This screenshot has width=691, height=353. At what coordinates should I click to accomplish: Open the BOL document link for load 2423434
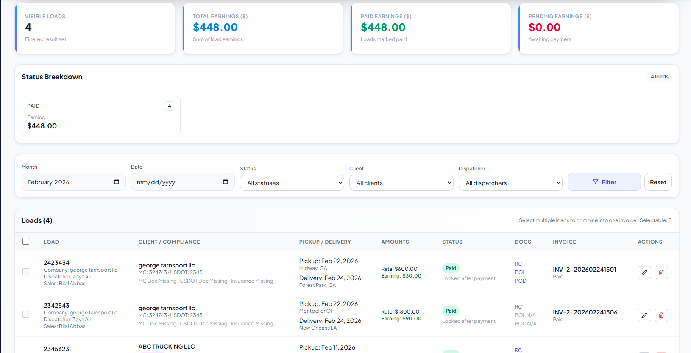(520, 272)
